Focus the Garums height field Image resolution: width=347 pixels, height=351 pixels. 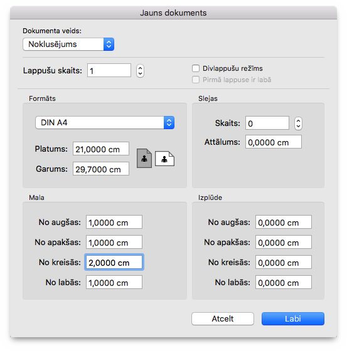point(101,169)
